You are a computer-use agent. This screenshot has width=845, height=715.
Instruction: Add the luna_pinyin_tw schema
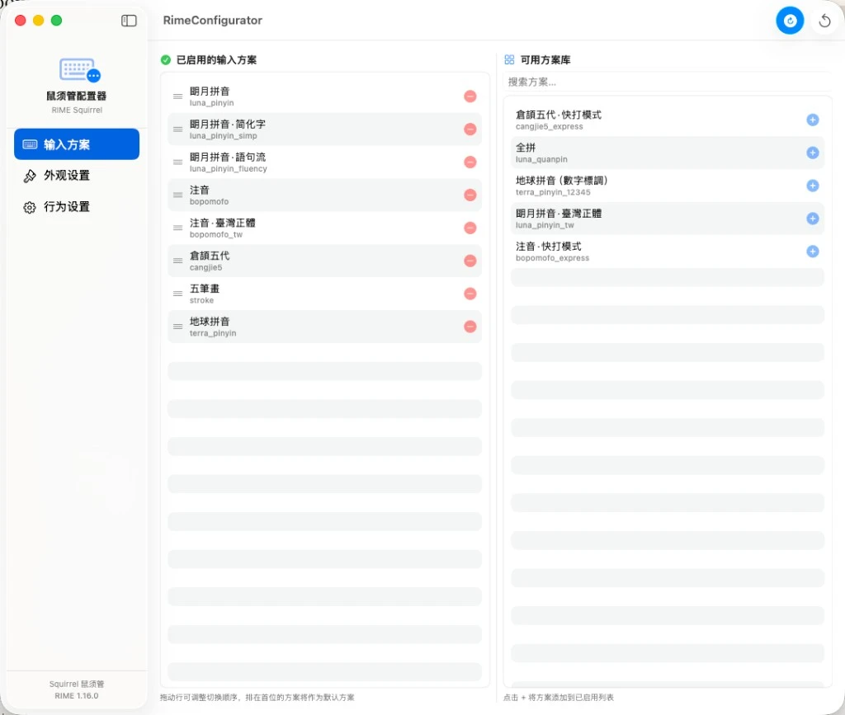(x=812, y=219)
